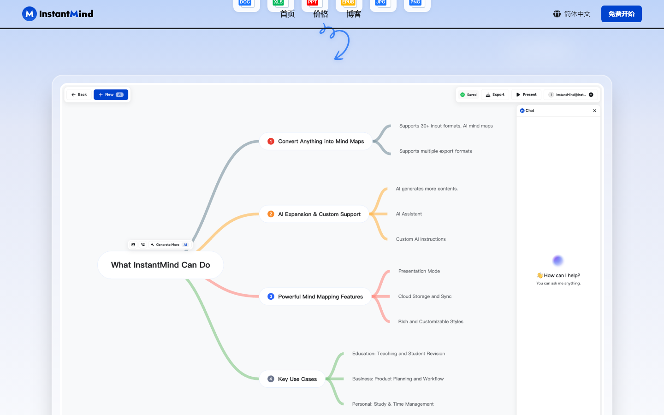
Task: Click the red number 1 badge
Action: [271, 142]
